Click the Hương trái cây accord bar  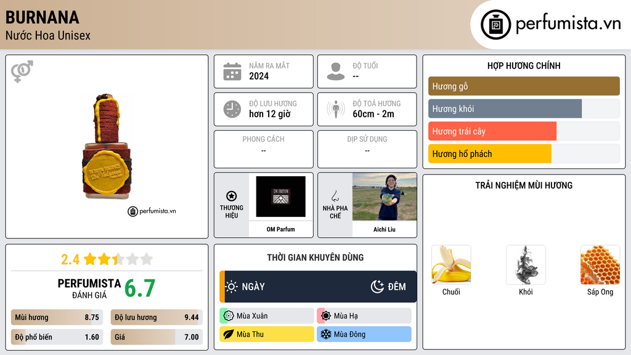click(x=524, y=131)
